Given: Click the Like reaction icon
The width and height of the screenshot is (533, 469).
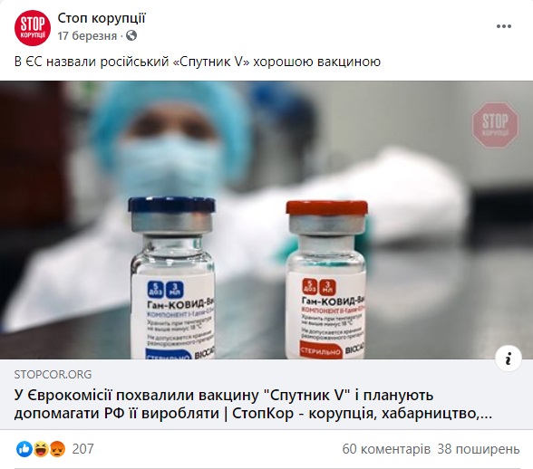Looking at the screenshot, I should (24, 449).
